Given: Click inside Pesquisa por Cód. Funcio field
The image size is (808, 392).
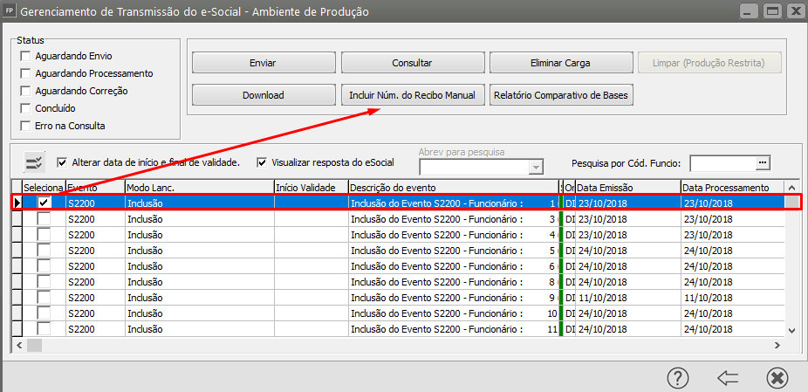Looking at the screenshot, I should [722, 162].
